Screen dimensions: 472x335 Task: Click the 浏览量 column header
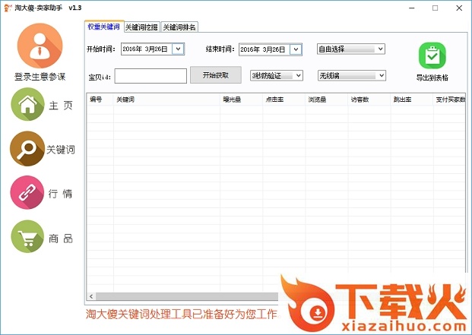tap(327, 100)
